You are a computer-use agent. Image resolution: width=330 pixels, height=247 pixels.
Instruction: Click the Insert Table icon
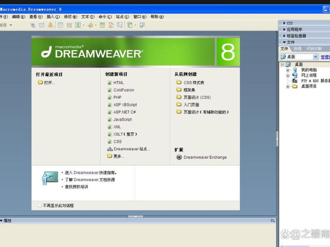[60, 25]
